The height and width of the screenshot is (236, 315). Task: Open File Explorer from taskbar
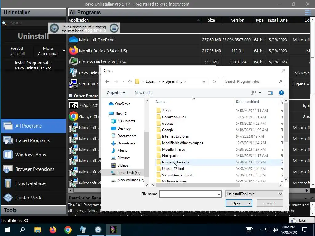[x=38, y=230]
